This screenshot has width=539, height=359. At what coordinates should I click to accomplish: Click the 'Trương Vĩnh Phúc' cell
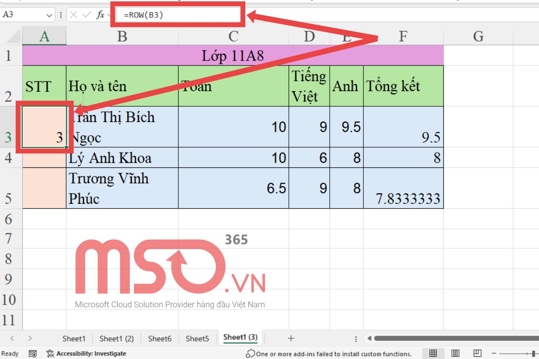point(122,188)
